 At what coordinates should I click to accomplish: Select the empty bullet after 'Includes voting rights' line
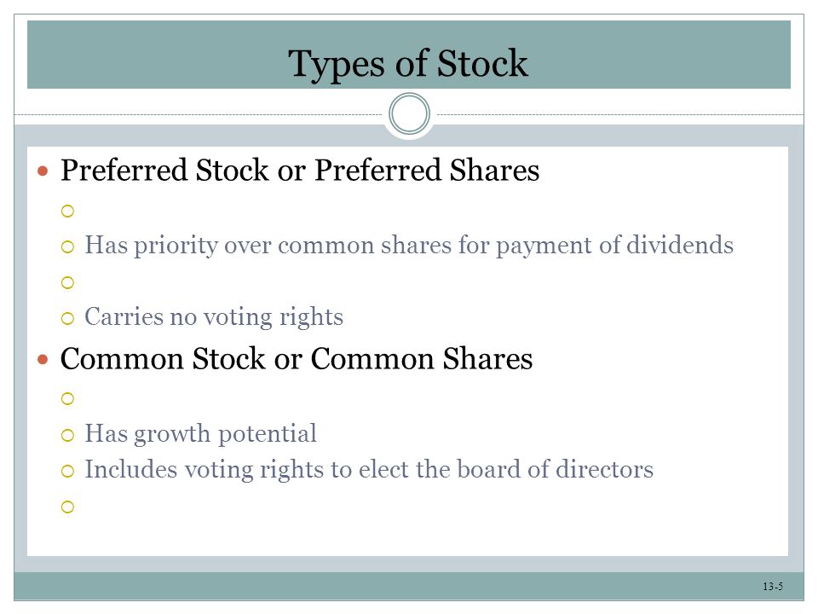pos(67,507)
